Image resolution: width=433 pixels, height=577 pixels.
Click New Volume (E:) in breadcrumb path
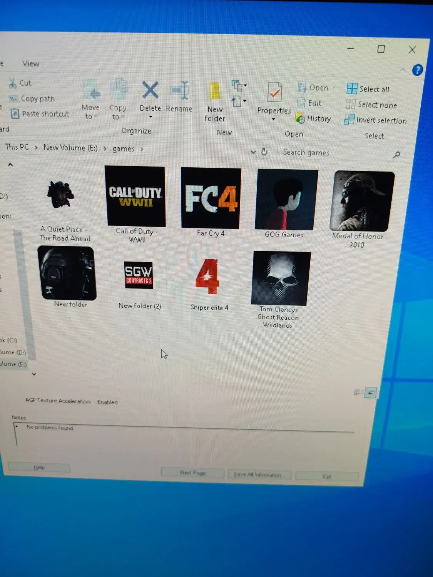click(70, 148)
